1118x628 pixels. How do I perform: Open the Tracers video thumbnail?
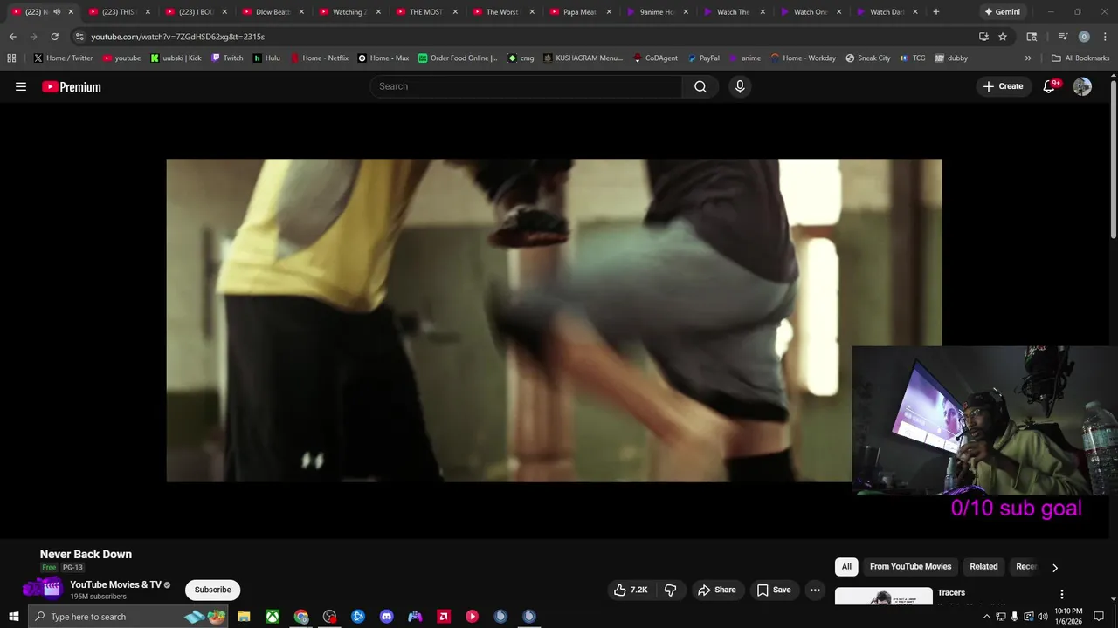883,597
